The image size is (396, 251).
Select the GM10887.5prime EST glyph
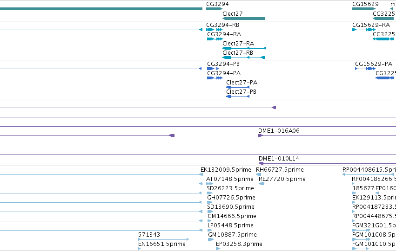click(x=211, y=239)
